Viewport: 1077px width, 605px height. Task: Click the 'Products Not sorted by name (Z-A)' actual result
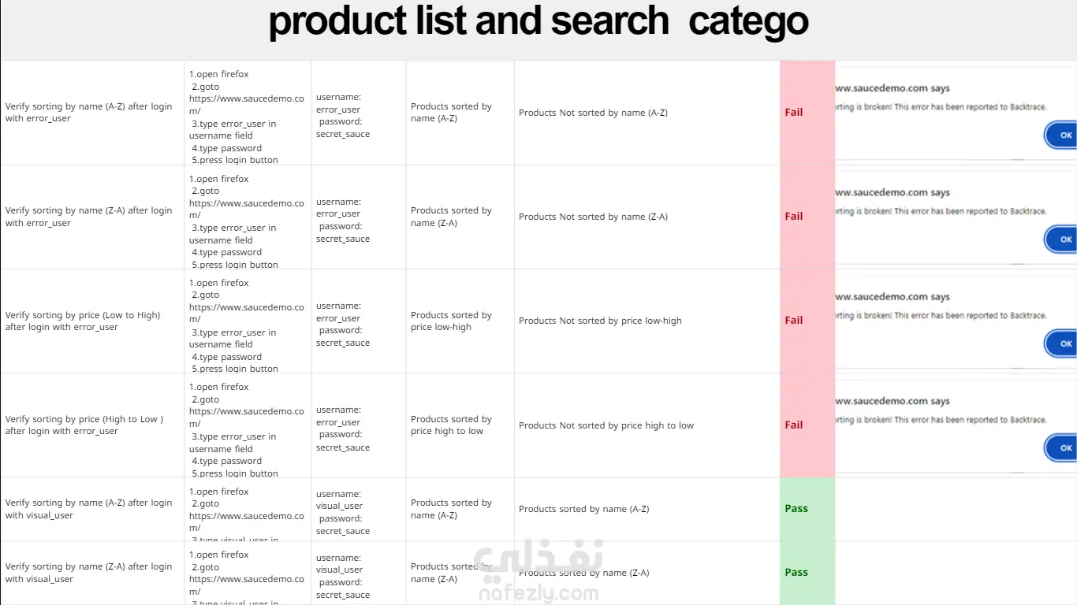coord(593,217)
